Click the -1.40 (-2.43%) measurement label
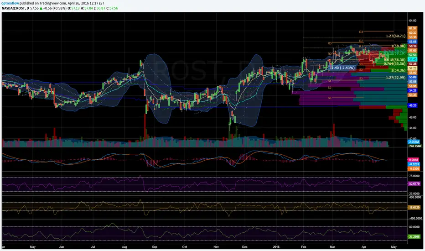The height and width of the screenshot is (251, 425). tap(342, 68)
